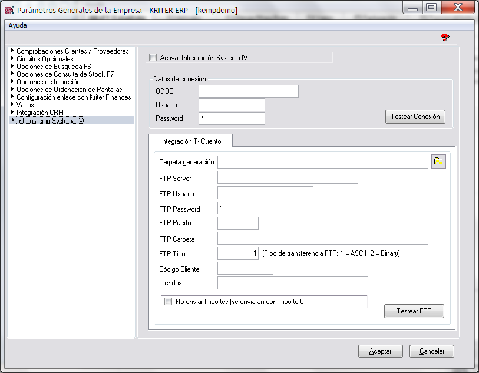Expand Configuración enlace con Kriter Finances arrow
The height and width of the screenshot is (373, 479).
(12, 96)
